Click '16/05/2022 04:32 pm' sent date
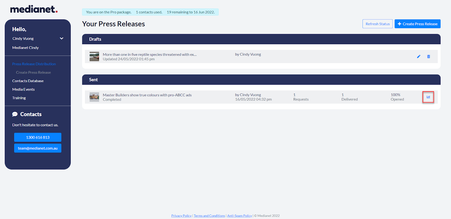Screen dimensions: 451x219 coord(253,99)
